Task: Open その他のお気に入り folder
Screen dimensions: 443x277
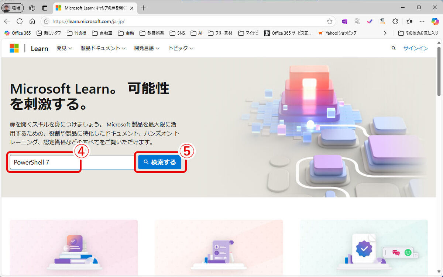Action: (418, 33)
